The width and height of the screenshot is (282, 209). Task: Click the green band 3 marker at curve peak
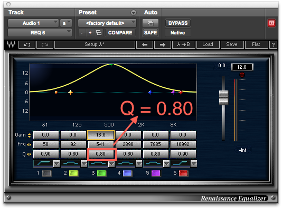click(111, 65)
